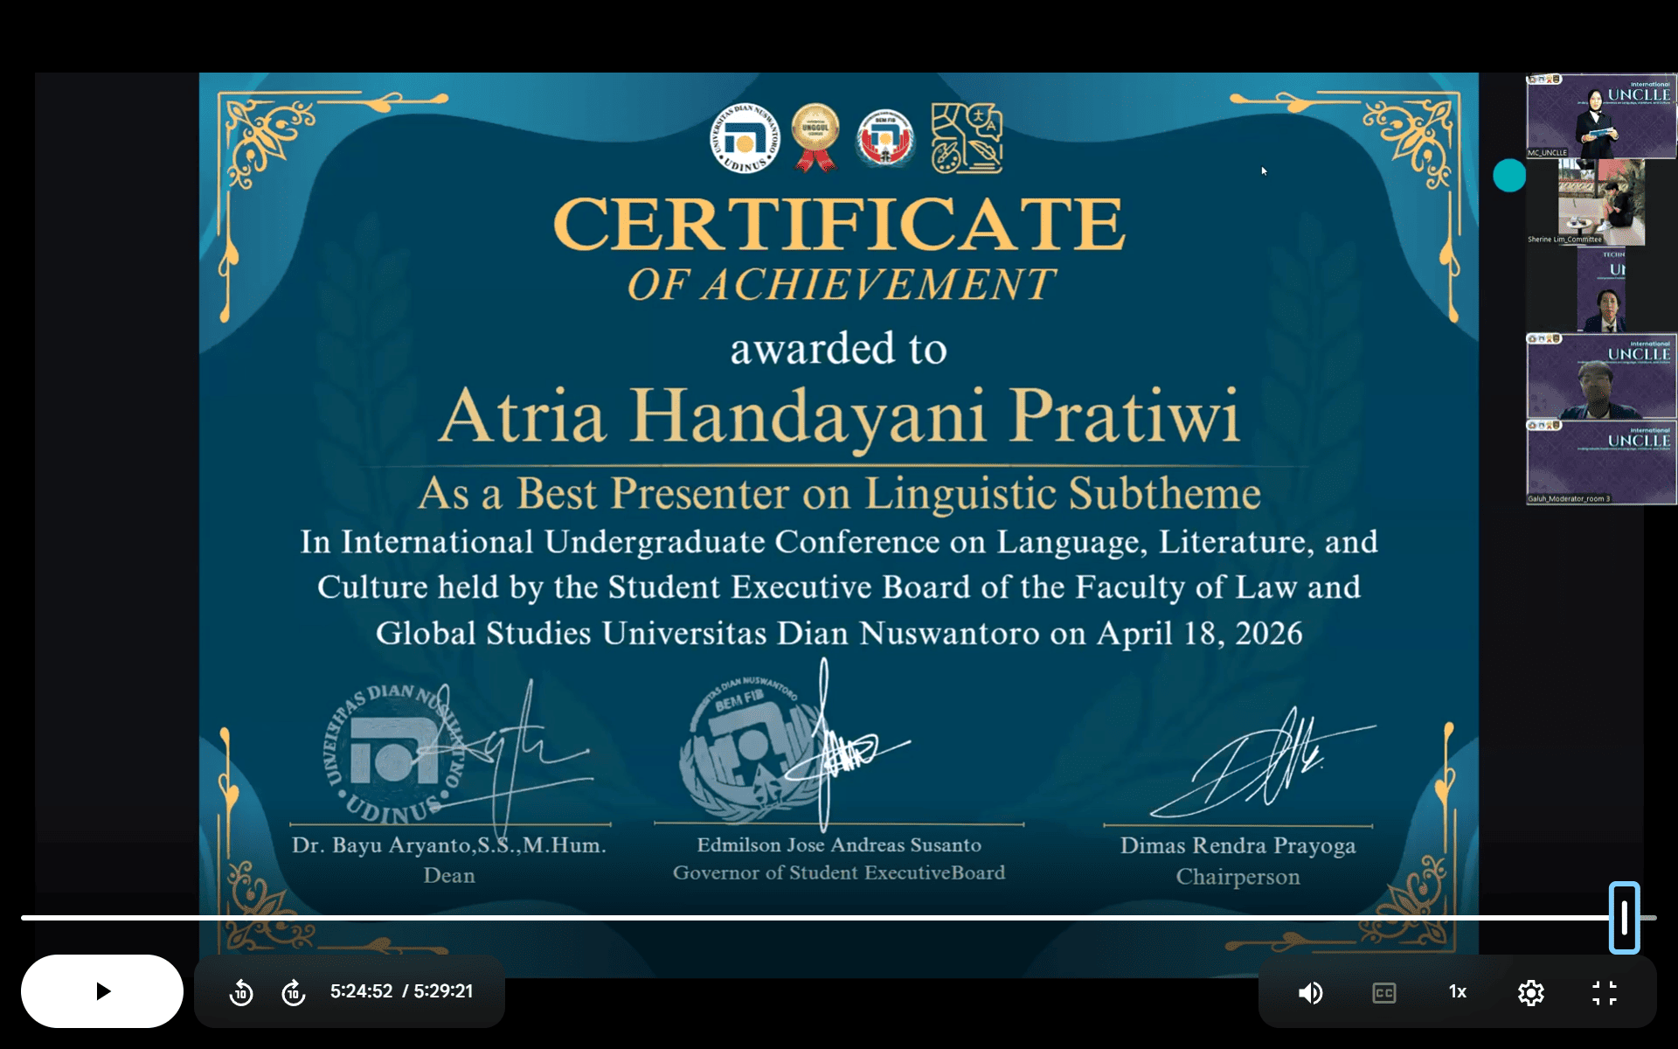Screen dimensions: 1678x1049
Task: Click the Best Presenter on Linguistic Subtheme line
Action: tap(839, 493)
